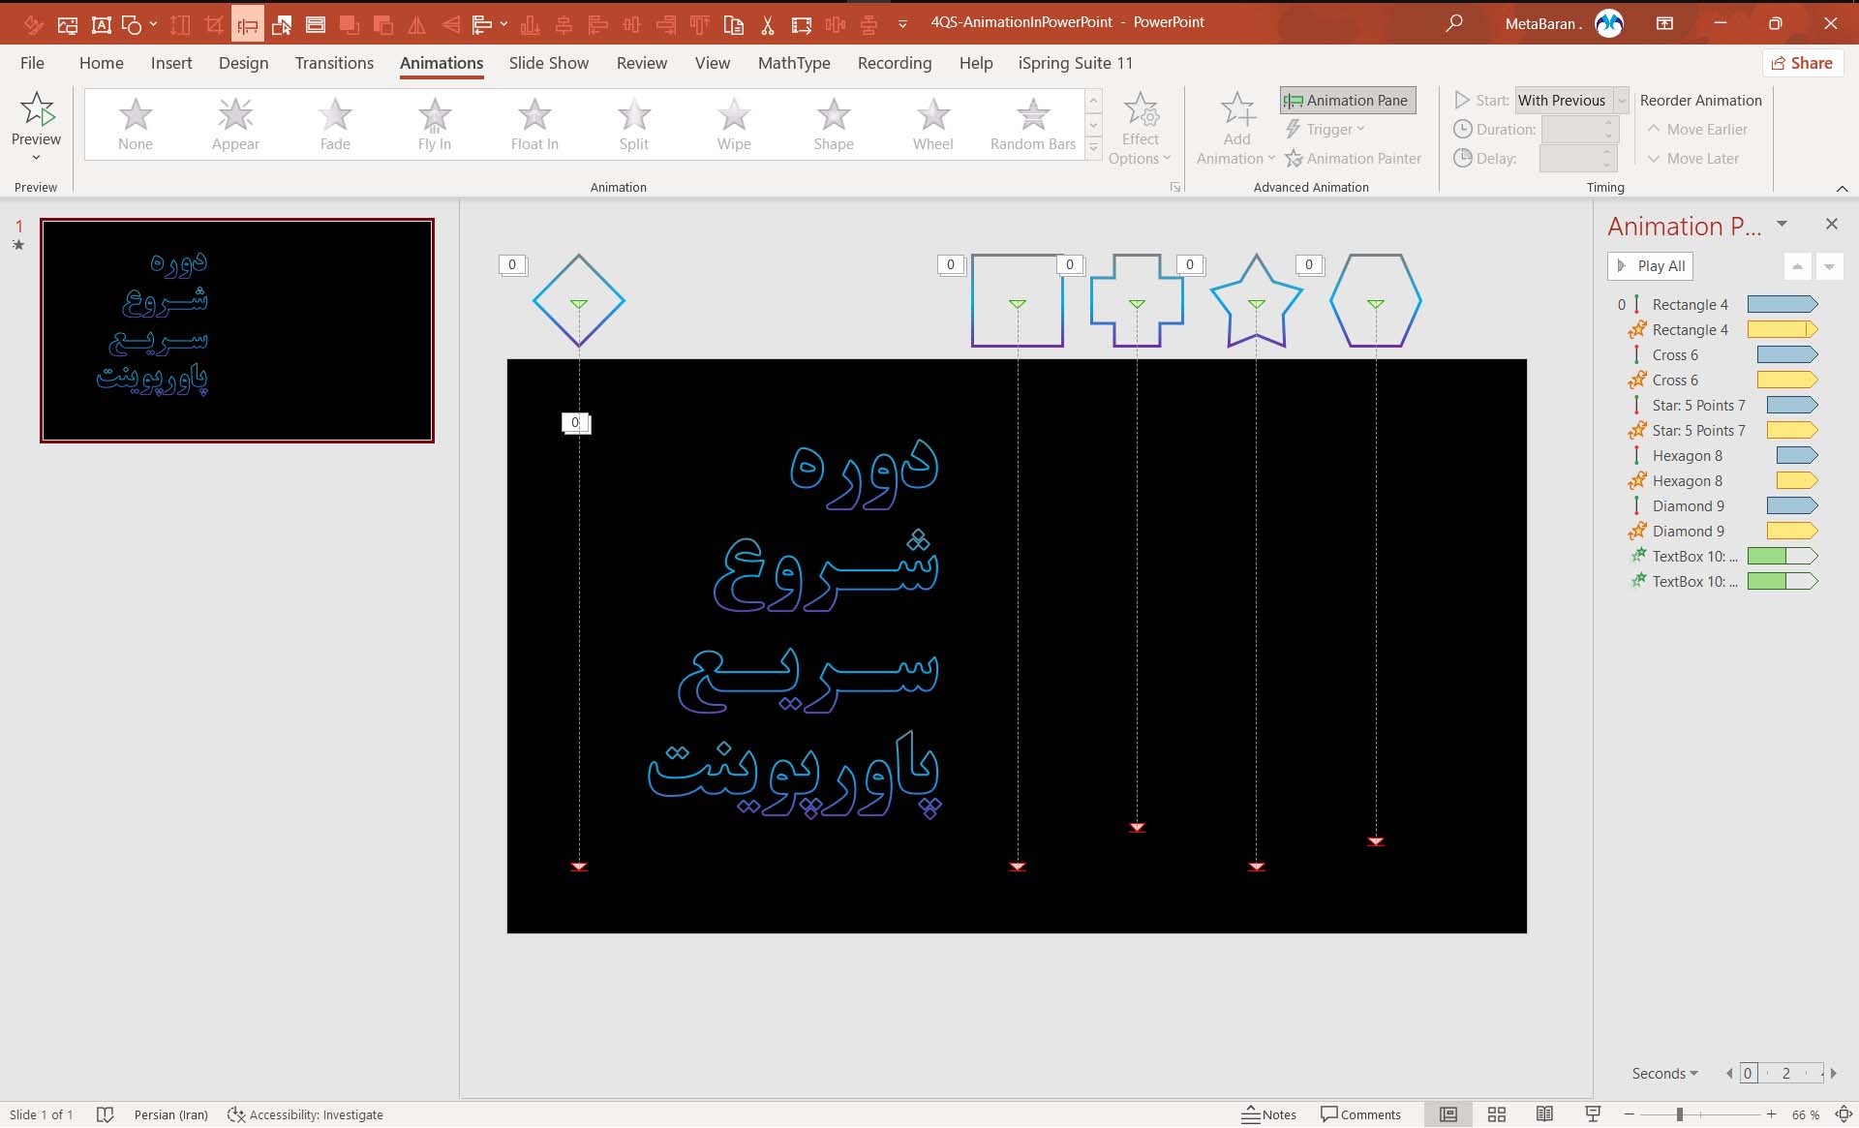Apply the Random Bars animation effect
Viewport: 1859px width, 1128px height.
[1033, 125]
